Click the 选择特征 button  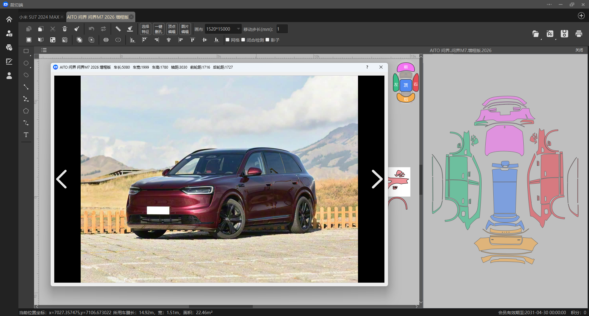coord(145,29)
